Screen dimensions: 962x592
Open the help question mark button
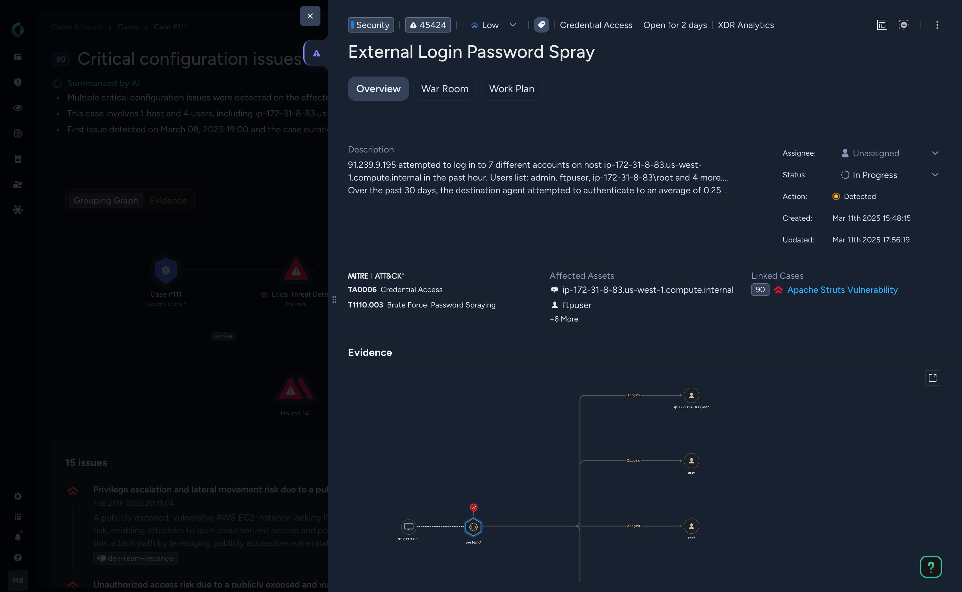click(x=931, y=566)
